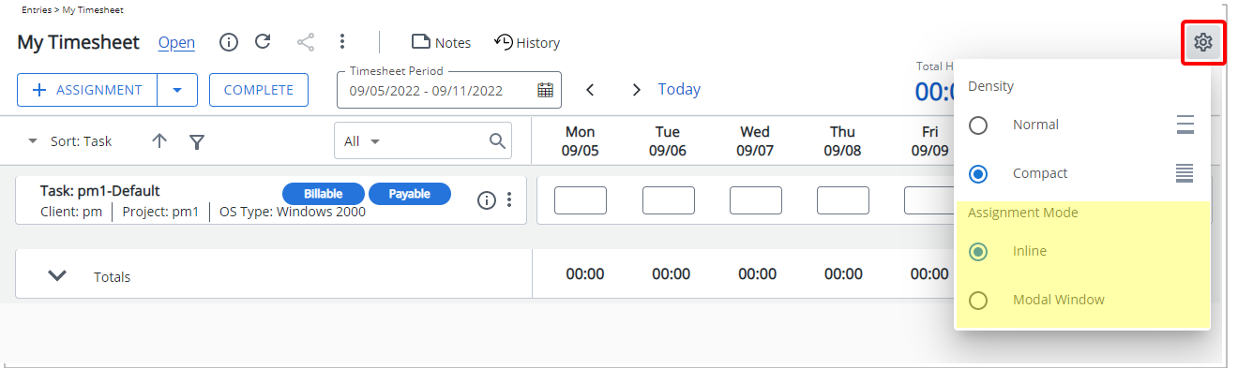Toggle ascending sort arrow
This screenshot has width=1238, height=368.
[x=159, y=140]
